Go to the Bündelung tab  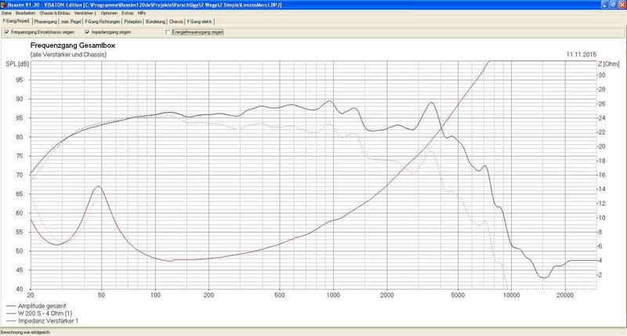pyautogui.click(x=156, y=22)
